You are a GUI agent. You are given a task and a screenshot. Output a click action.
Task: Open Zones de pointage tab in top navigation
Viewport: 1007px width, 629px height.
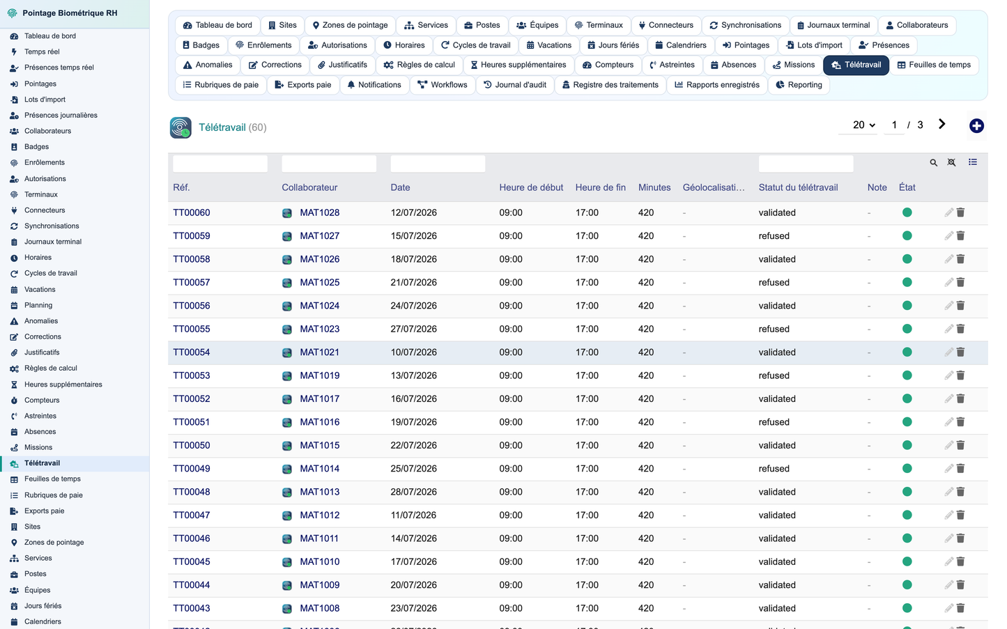tap(350, 25)
